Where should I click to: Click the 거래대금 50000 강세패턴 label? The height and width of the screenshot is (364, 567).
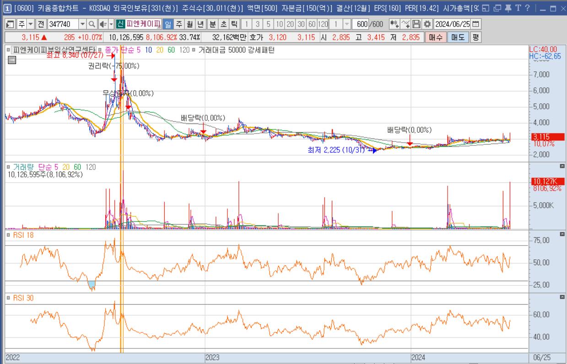pos(236,50)
